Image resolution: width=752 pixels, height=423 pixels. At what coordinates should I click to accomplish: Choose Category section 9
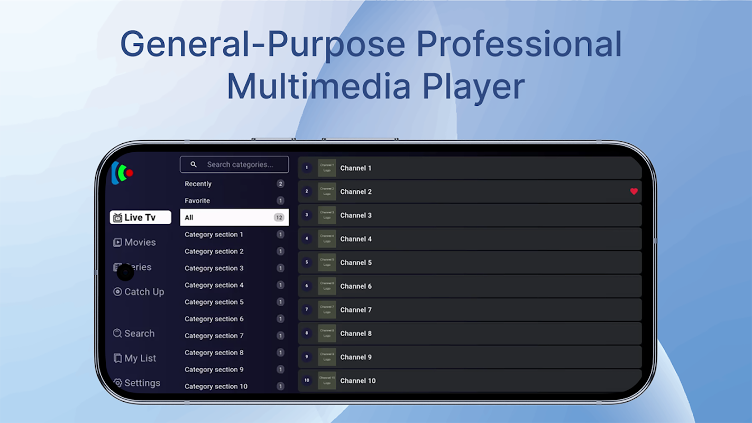[x=234, y=370]
